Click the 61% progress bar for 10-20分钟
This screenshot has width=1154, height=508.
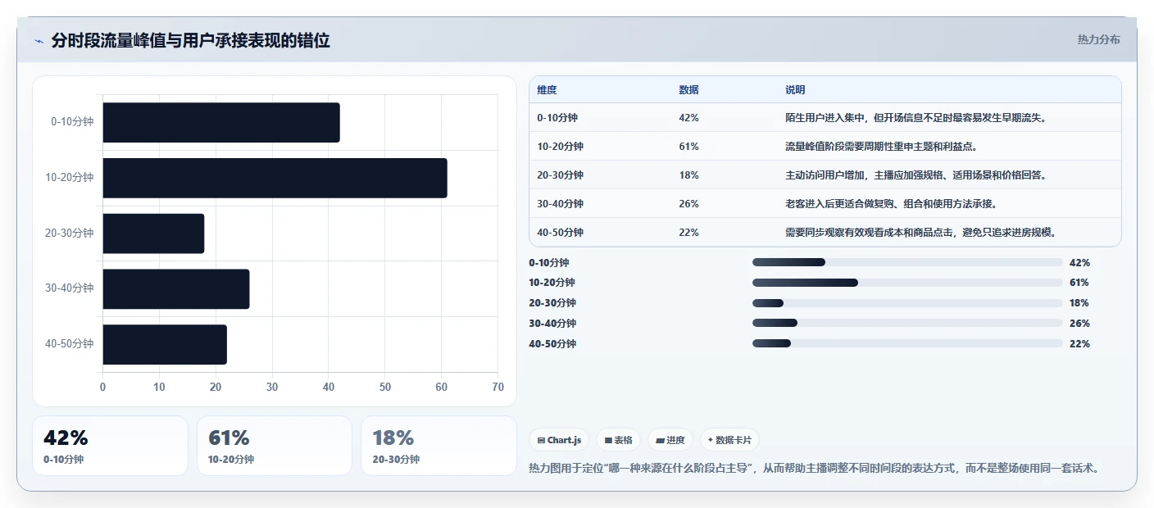click(x=907, y=283)
